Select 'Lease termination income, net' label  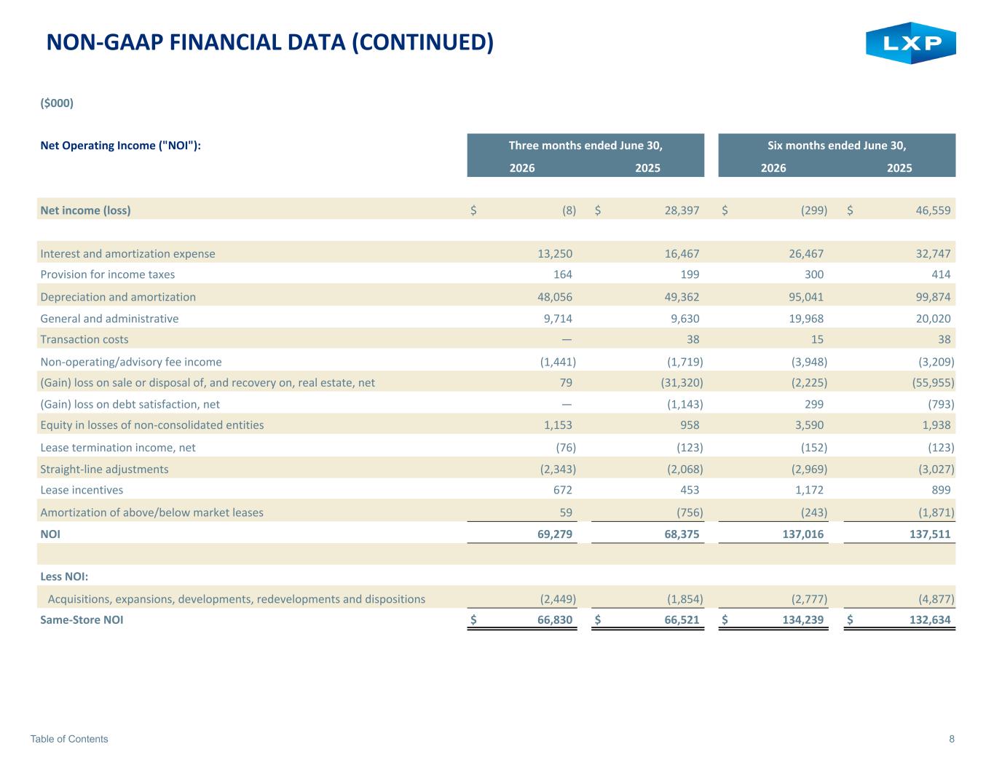pos(118,448)
